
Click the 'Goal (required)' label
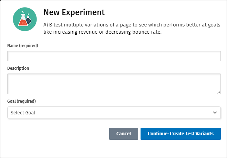point(21,101)
